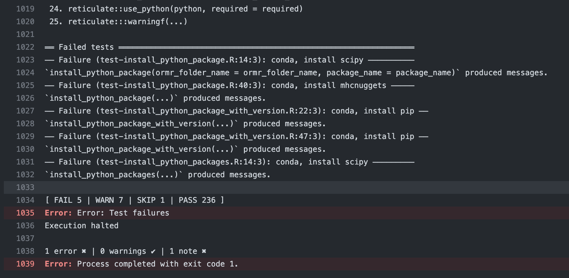The image size is (569, 278).
Task: Click the 'reticulate:::warningf(...)' text
Action: pos(128,22)
